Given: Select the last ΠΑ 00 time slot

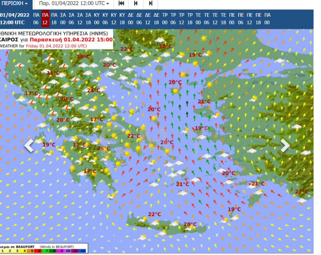Looking at the screenshot, I should pos(267,19).
